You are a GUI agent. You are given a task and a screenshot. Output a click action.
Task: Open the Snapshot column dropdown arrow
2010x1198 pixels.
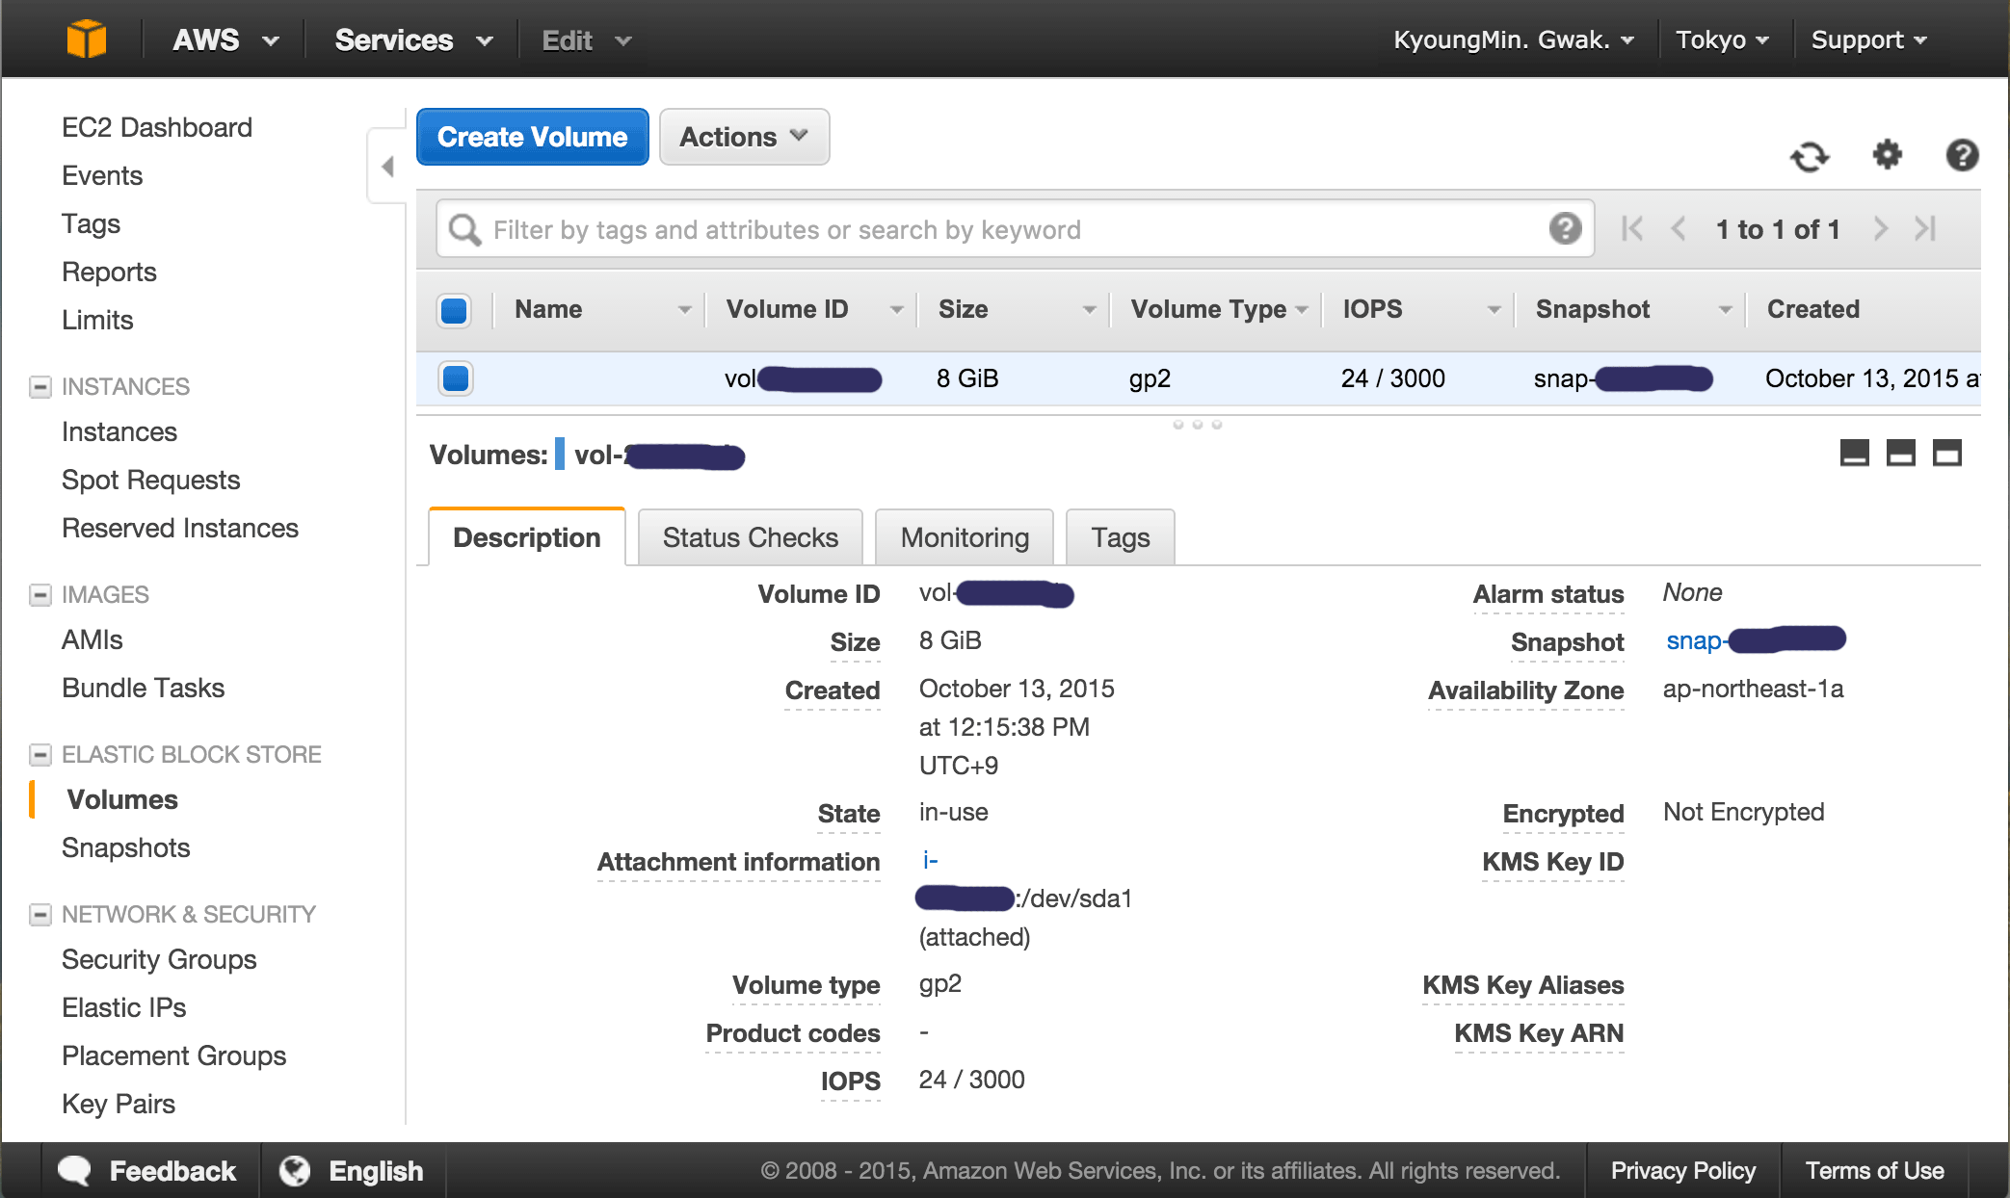tap(1725, 310)
